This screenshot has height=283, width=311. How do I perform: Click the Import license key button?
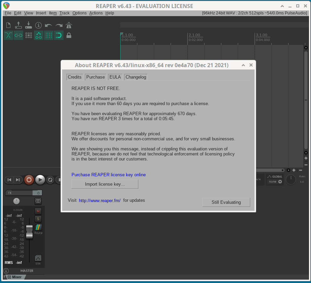coord(105,184)
